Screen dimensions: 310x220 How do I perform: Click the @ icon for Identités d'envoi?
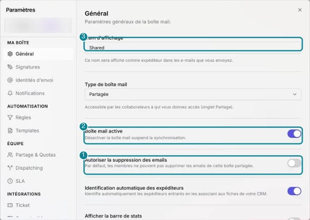coord(10,80)
